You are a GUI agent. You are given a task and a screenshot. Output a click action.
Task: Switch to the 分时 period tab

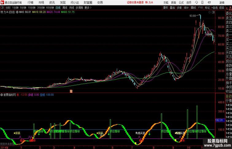click(x=8, y=8)
